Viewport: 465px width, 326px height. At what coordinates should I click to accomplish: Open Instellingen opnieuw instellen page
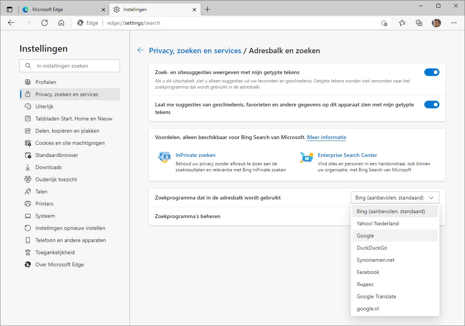coord(70,228)
